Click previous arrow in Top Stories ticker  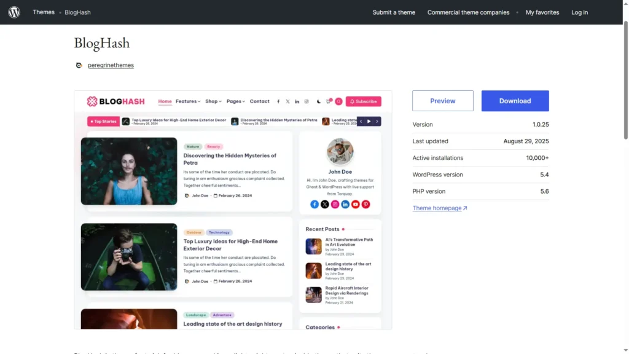pos(361,121)
